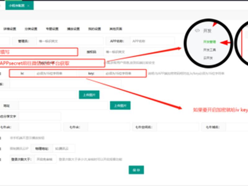This screenshot has height=186, width=248.
Task: Switch to the 分类设置 tab
Action: [31, 29]
